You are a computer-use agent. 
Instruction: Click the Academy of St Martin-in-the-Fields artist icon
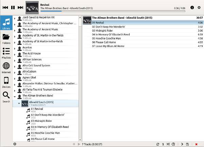[19, 43]
